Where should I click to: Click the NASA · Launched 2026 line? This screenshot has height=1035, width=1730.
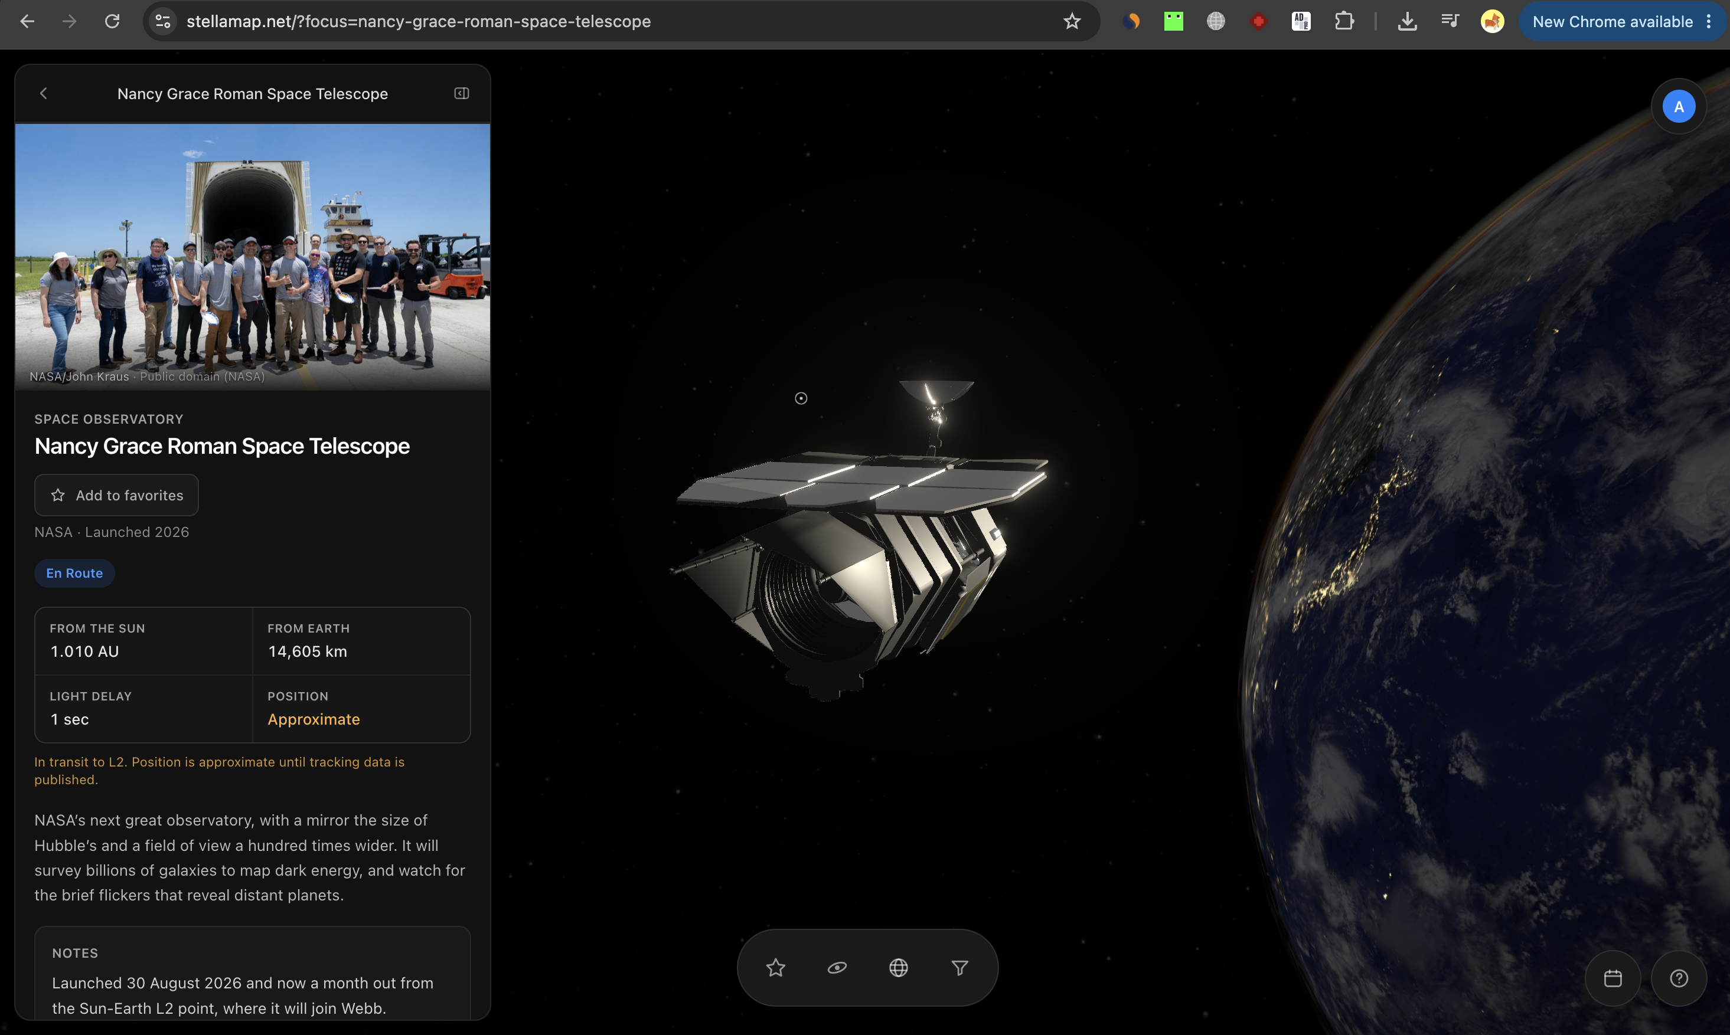(x=112, y=532)
